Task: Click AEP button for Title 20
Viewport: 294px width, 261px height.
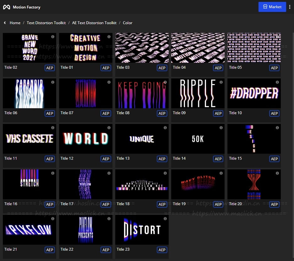Action: (x=274, y=205)
